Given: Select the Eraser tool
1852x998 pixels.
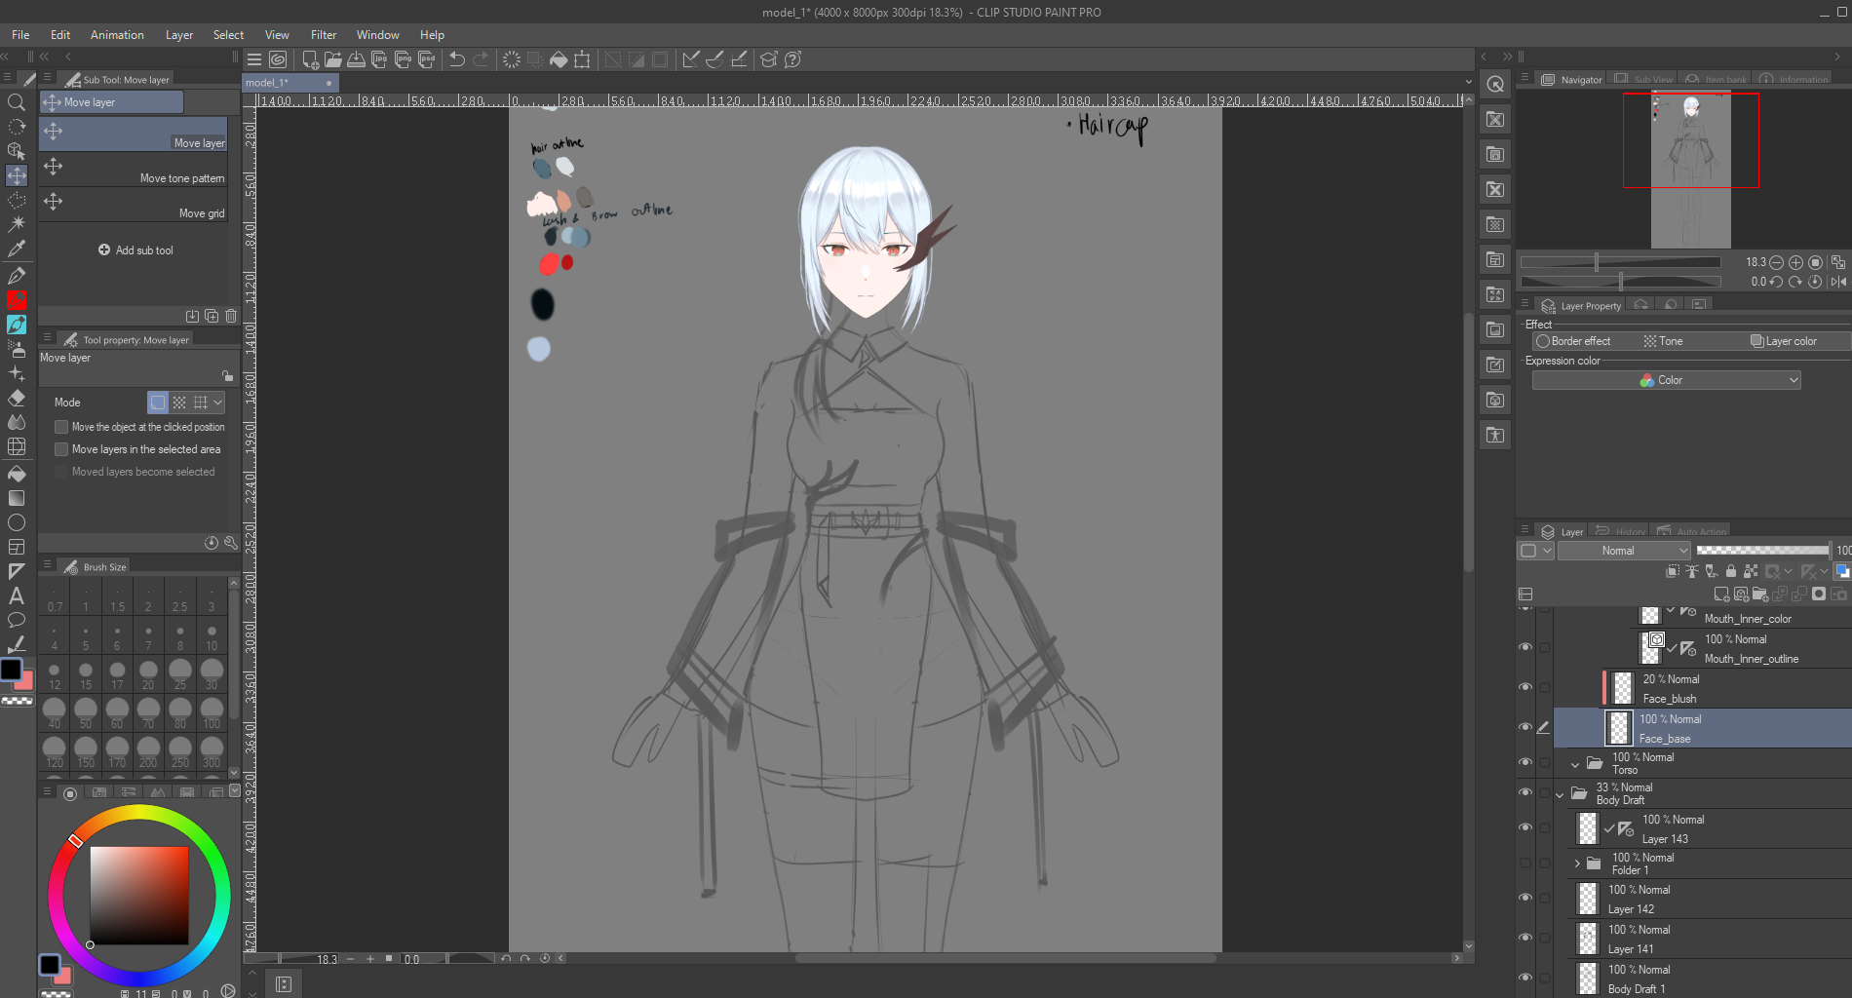Looking at the screenshot, I should pos(17,398).
